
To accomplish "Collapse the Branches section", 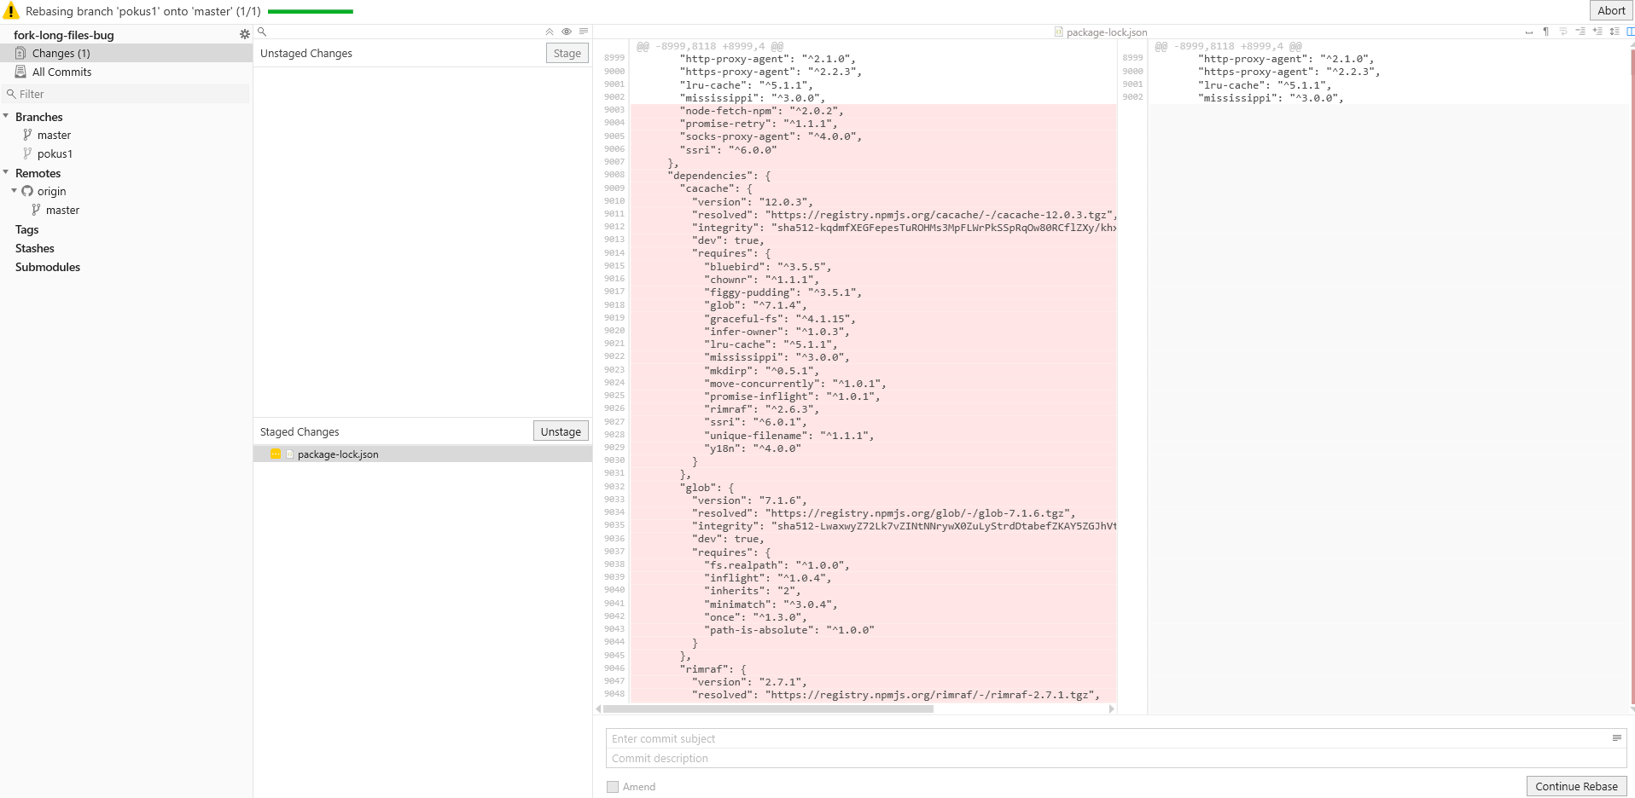I will pos(7,117).
